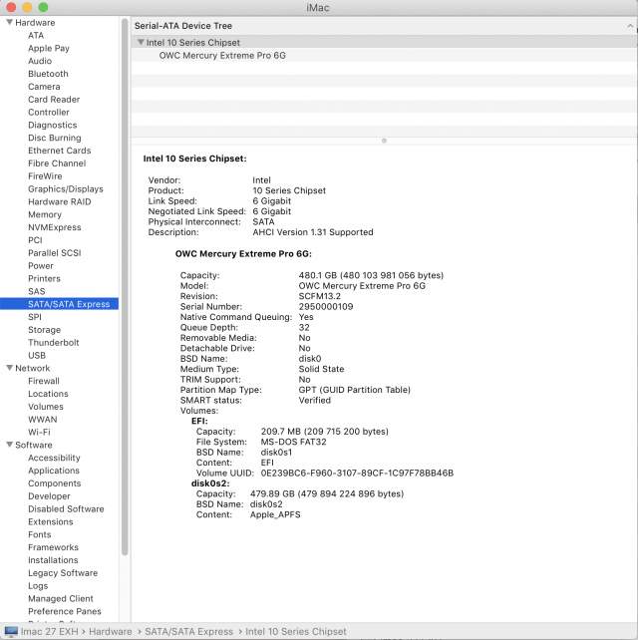The height and width of the screenshot is (640, 638).
Task: Select Graphics/Displays in sidebar
Action: [x=65, y=188]
